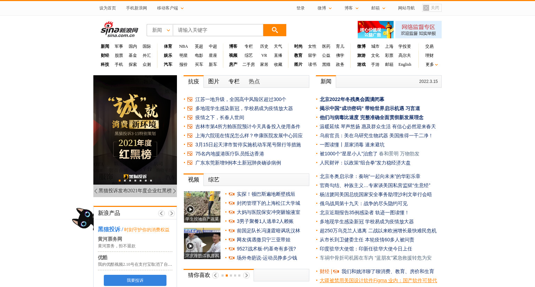Screen dimensions: 535x287
Task: Click image icon beside 广东东莞新增9例 headline
Action: point(190,163)
